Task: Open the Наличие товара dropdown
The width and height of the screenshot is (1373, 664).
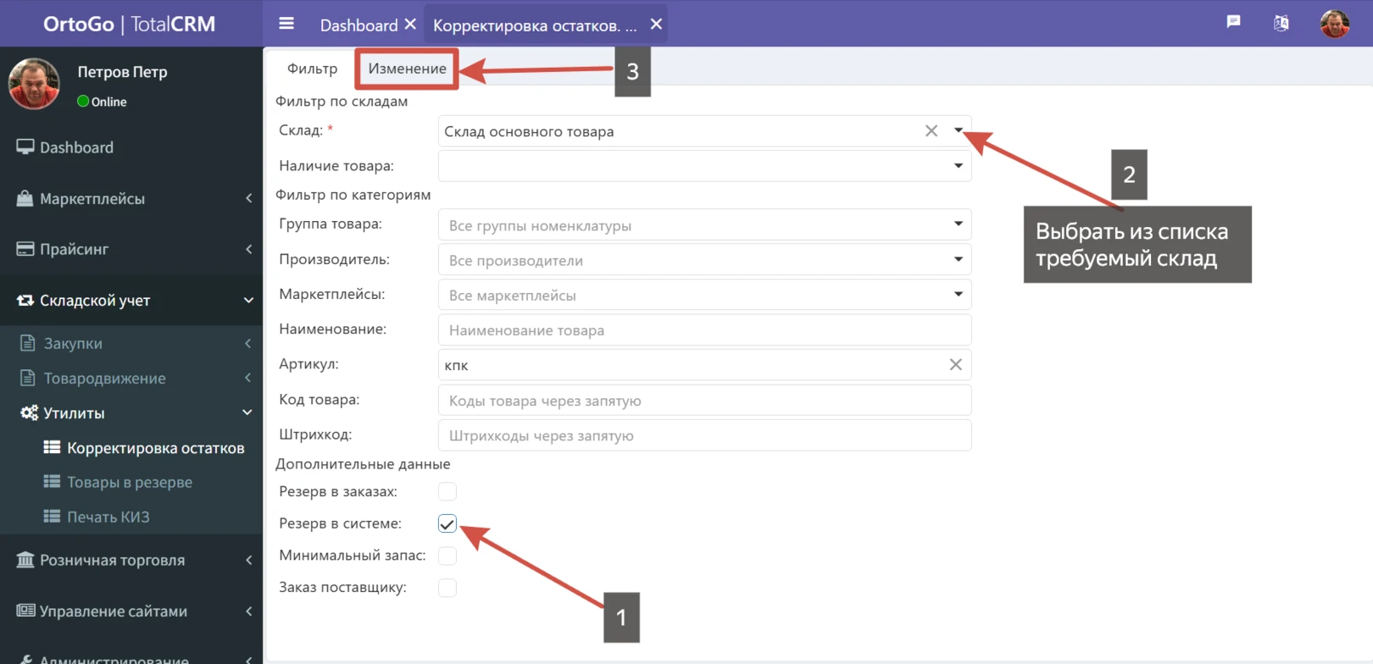Action: coord(703,166)
